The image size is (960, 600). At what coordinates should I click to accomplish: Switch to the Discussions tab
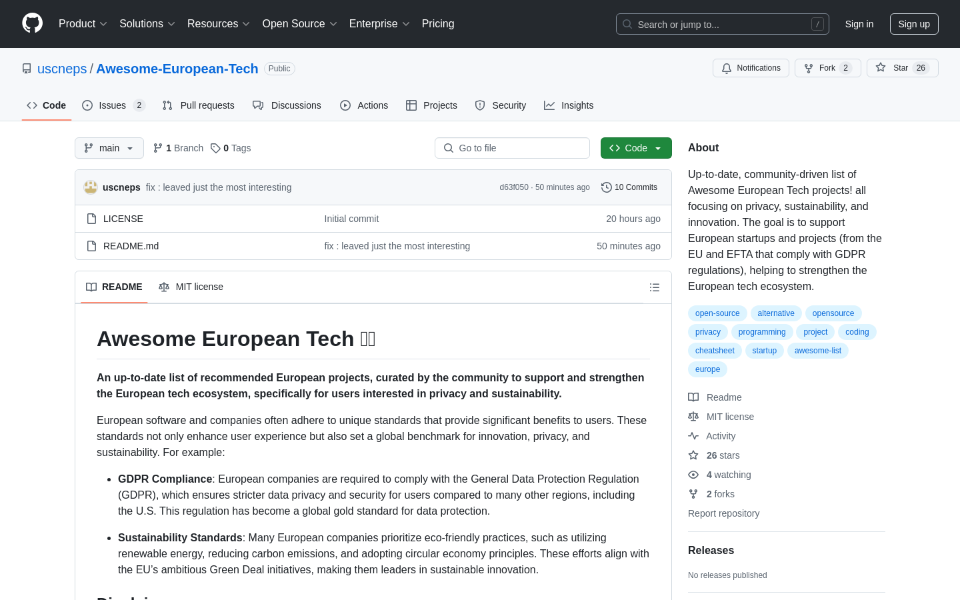click(287, 105)
